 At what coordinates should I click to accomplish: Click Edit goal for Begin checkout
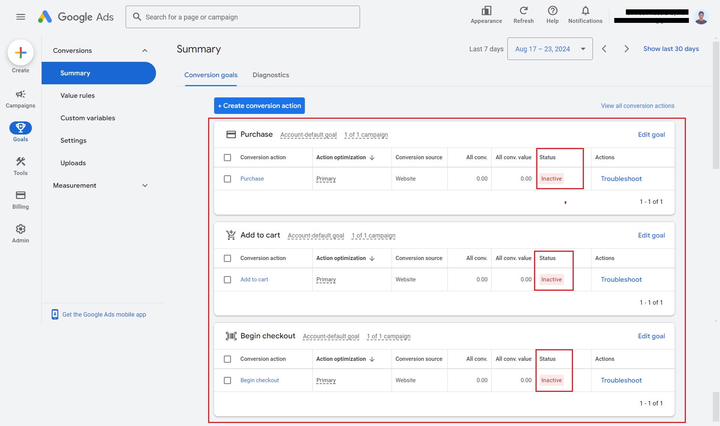click(651, 336)
